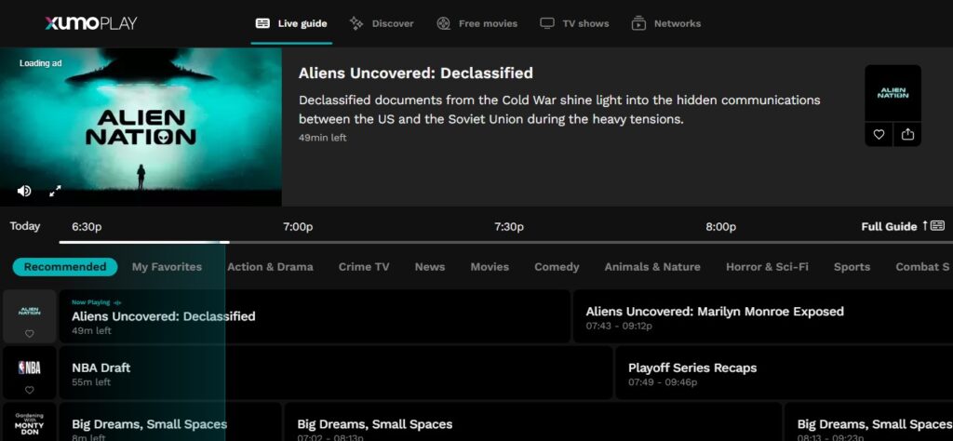The image size is (953, 441).
Task: Filter the guide by Horror & Sci-Fi
Action: pos(767,267)
